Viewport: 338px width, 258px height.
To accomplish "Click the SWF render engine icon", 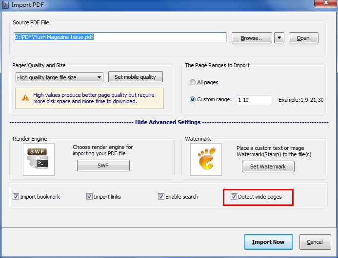I will pos(39,159).
